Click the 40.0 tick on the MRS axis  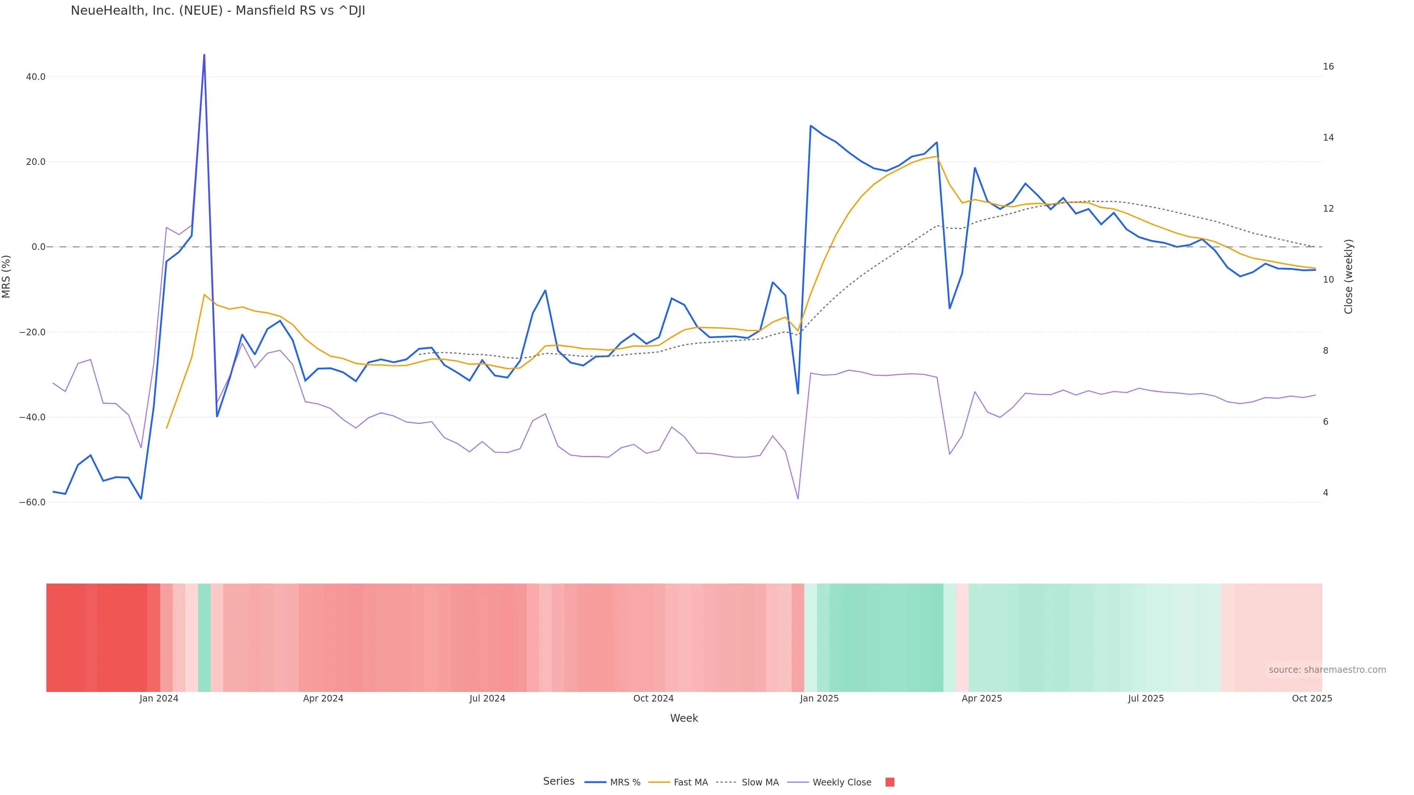point(36,77)
